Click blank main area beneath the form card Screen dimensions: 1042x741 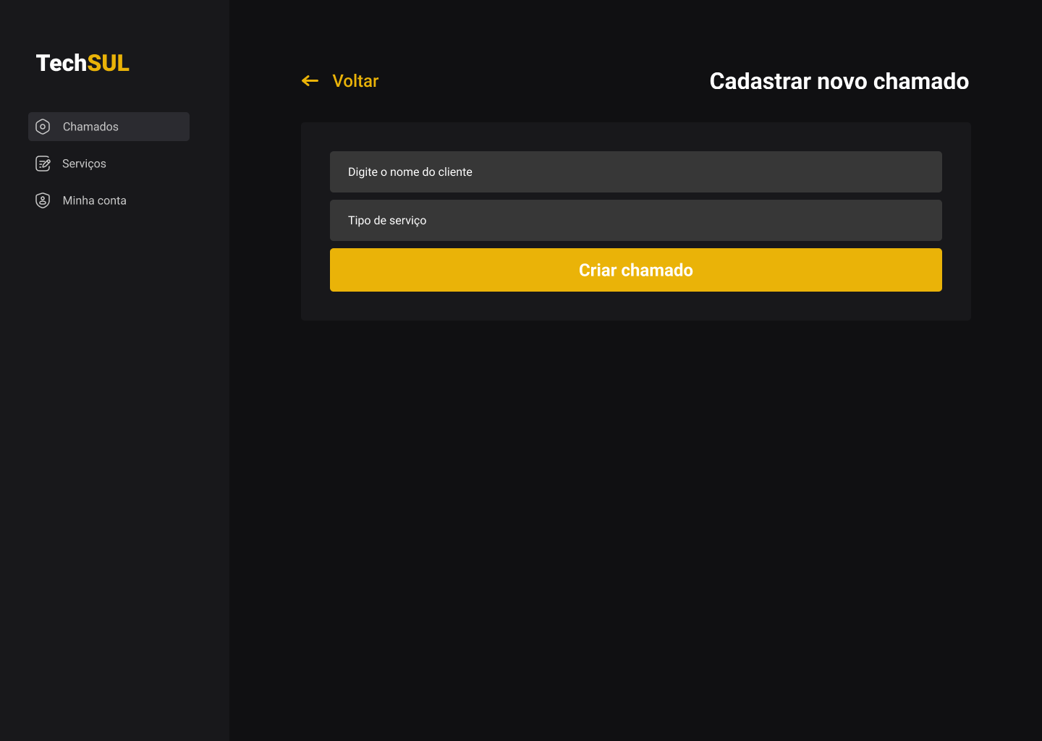pos(635,507)
